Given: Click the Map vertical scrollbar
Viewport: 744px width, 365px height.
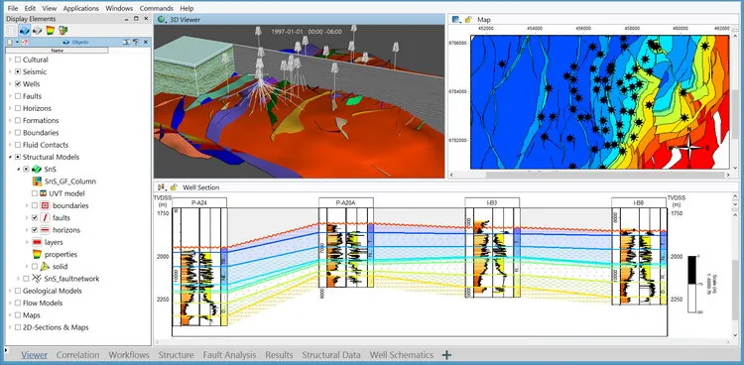Looking at the screenshot, I should [734, 102].
